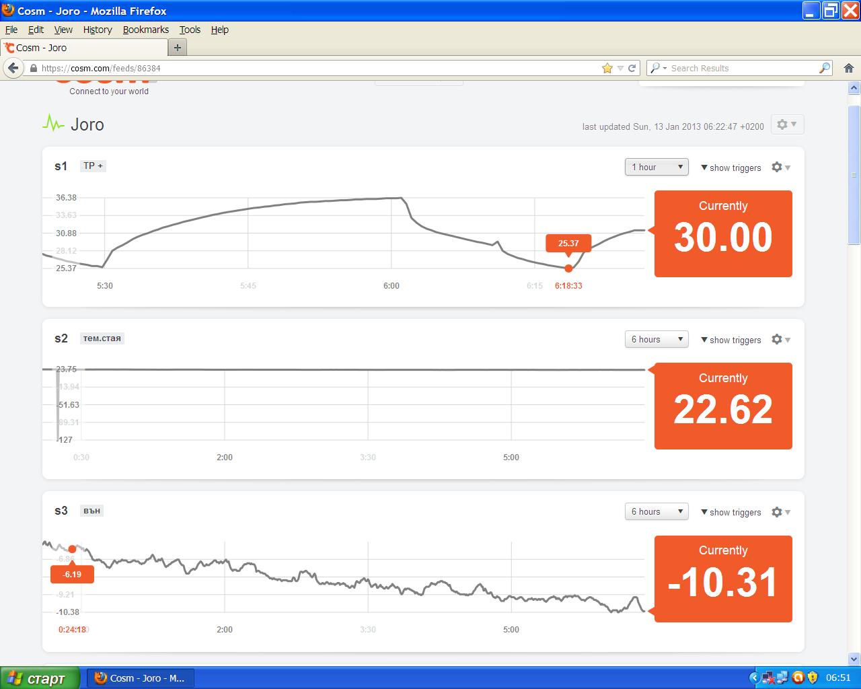The height and width of the screenshot is (689, 861).
Task: Click s2 'Currently 22.62' value box
Action: (723, 406)
